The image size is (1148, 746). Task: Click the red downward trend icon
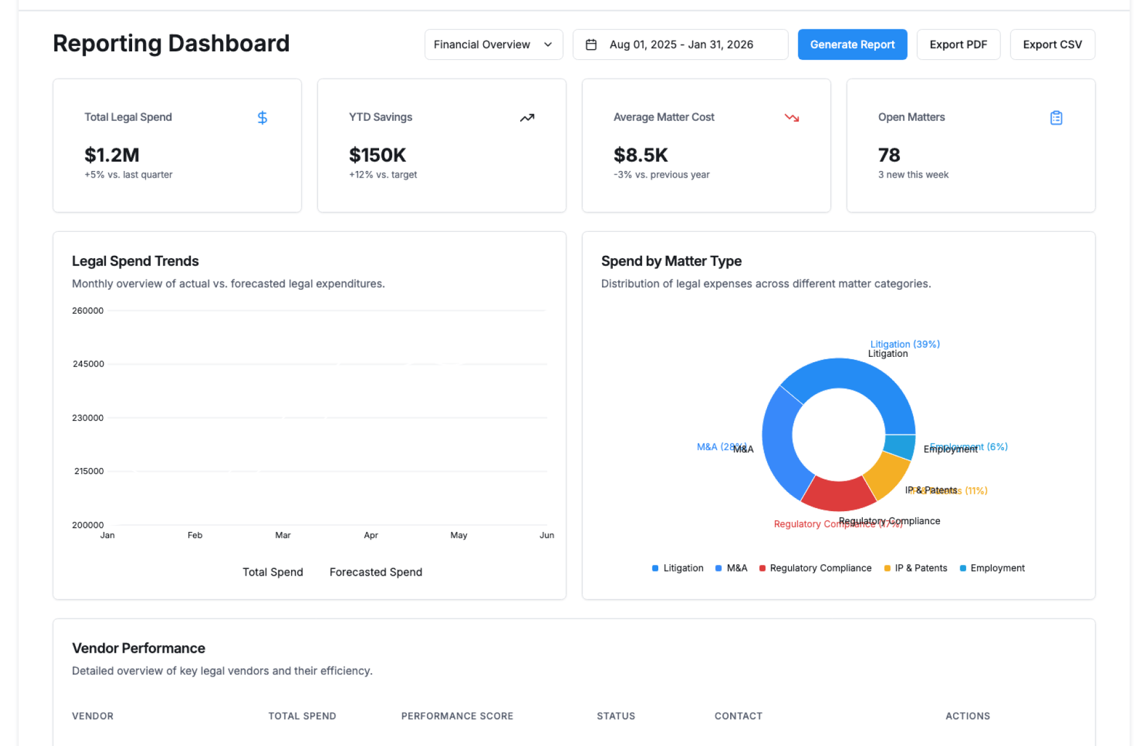click(792, 118)
